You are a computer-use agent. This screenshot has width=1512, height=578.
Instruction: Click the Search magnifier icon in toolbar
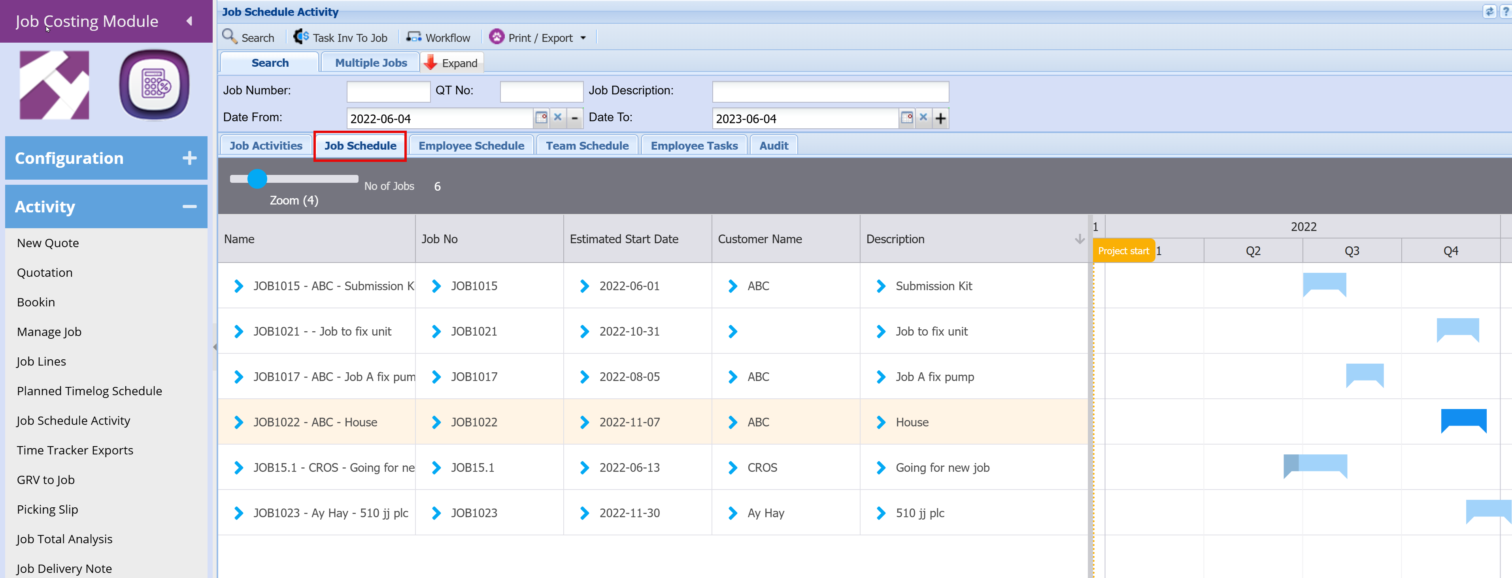click(x=229, y=36)
